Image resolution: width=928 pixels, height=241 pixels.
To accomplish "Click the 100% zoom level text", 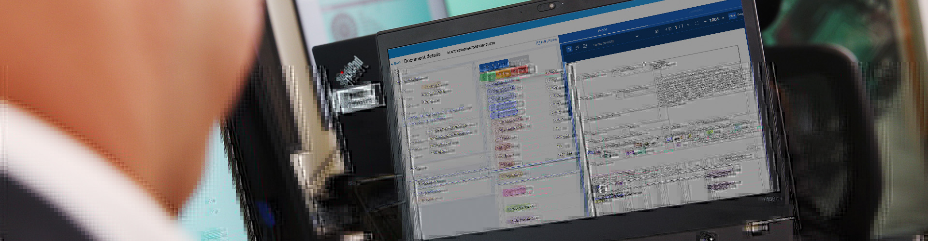I will (x=714, y=19).
